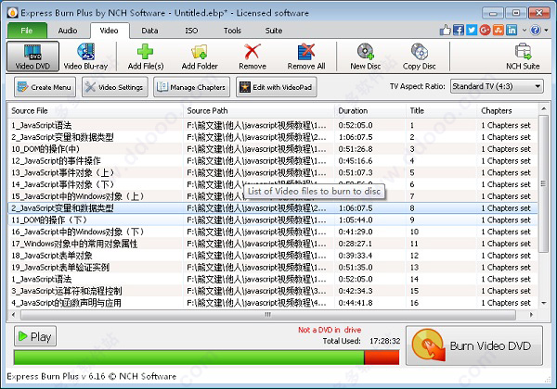This screenshot has width=557, height=389.
Task: Select row 10_DOM的操作(中)
Action: coord(273,149)
